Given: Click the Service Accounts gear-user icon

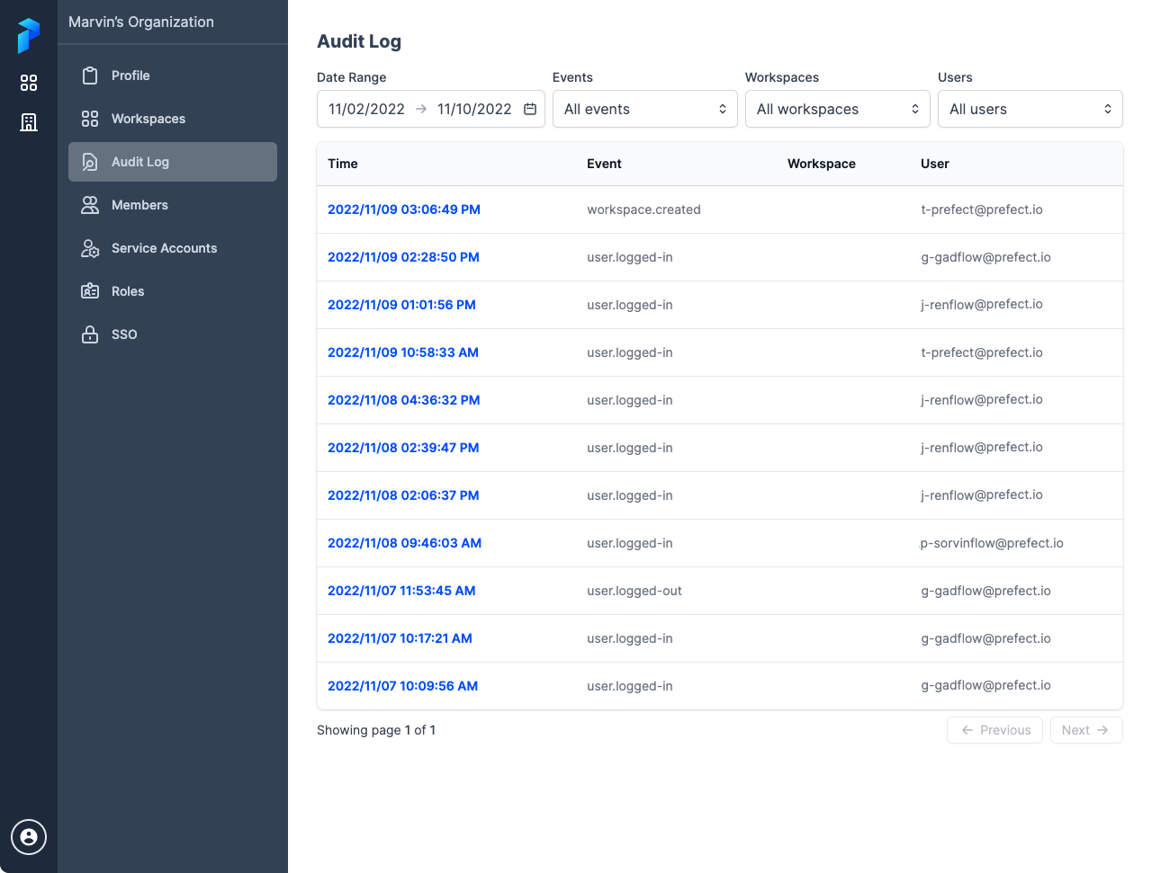Looking at the screenshot, I should click(90, 248).
